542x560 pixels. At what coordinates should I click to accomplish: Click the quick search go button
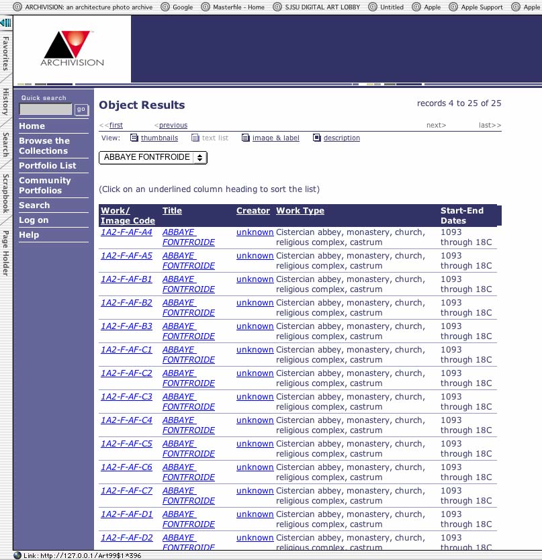(81, 109)
